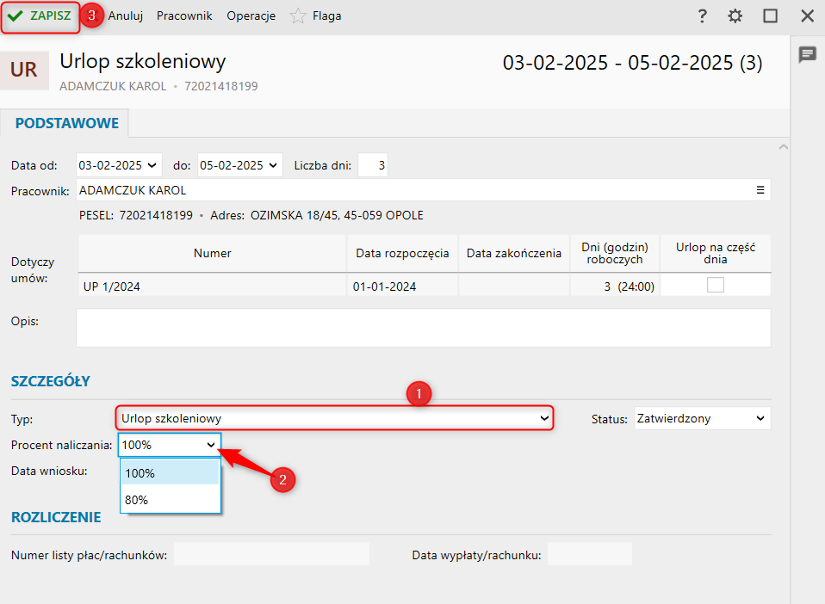Choose 80% in the dropdown list

pos(170,499)
